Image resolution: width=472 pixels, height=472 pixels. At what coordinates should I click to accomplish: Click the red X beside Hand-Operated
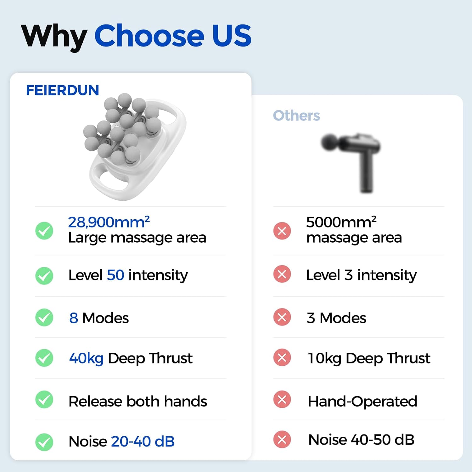tap(282, 399)
